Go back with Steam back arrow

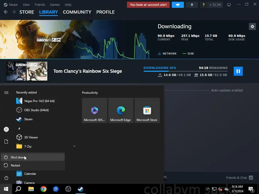[x=6, y=12]
